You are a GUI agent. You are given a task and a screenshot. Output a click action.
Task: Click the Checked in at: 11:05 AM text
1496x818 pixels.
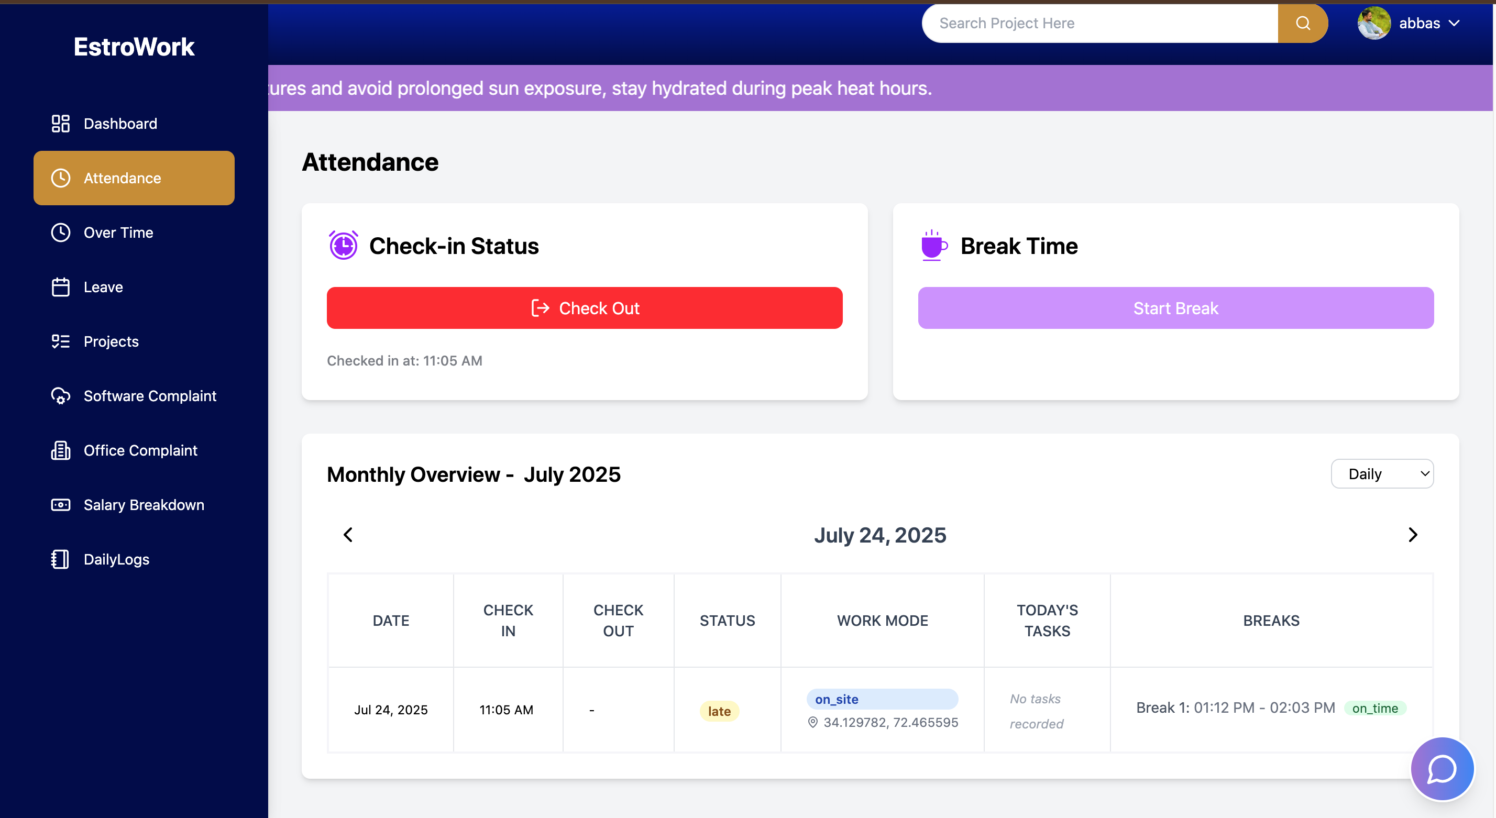405,361
